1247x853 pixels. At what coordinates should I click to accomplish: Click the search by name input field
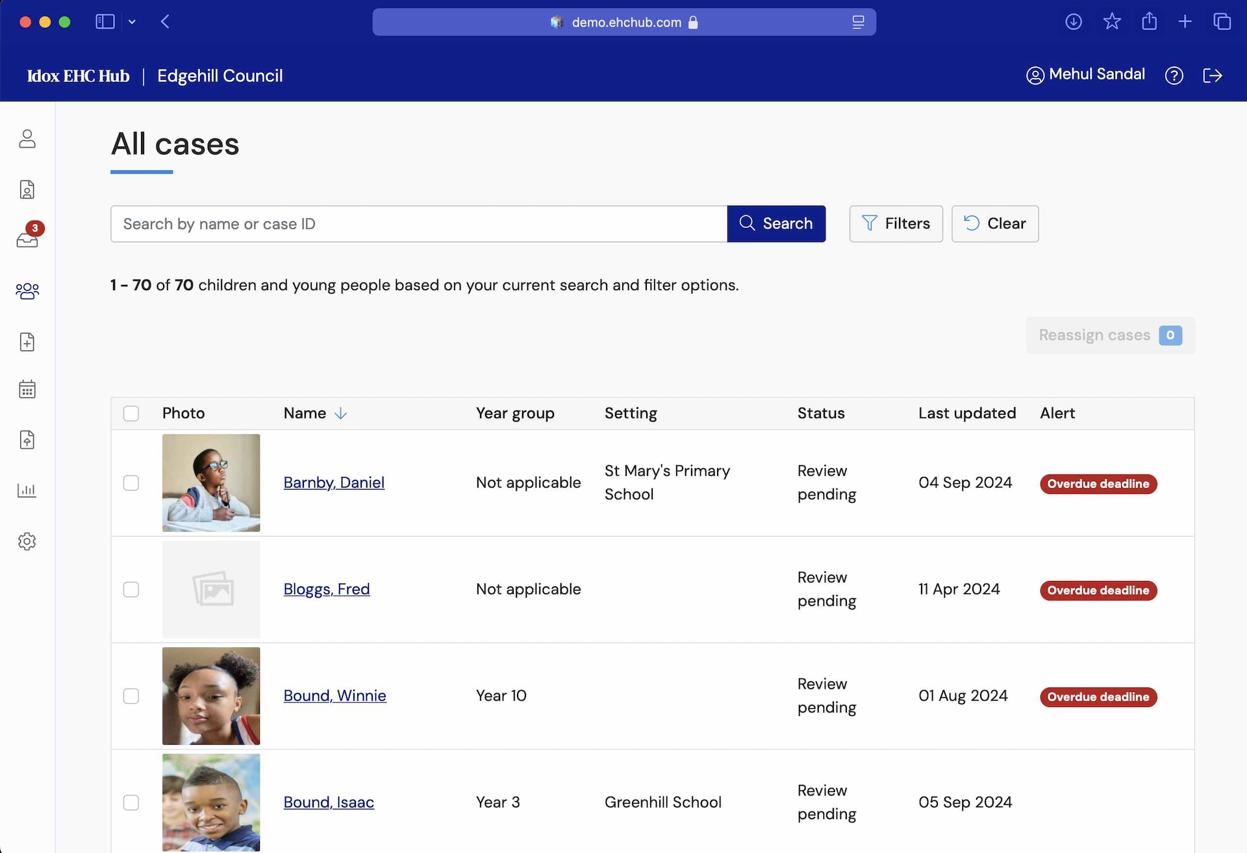click(418, 224)
